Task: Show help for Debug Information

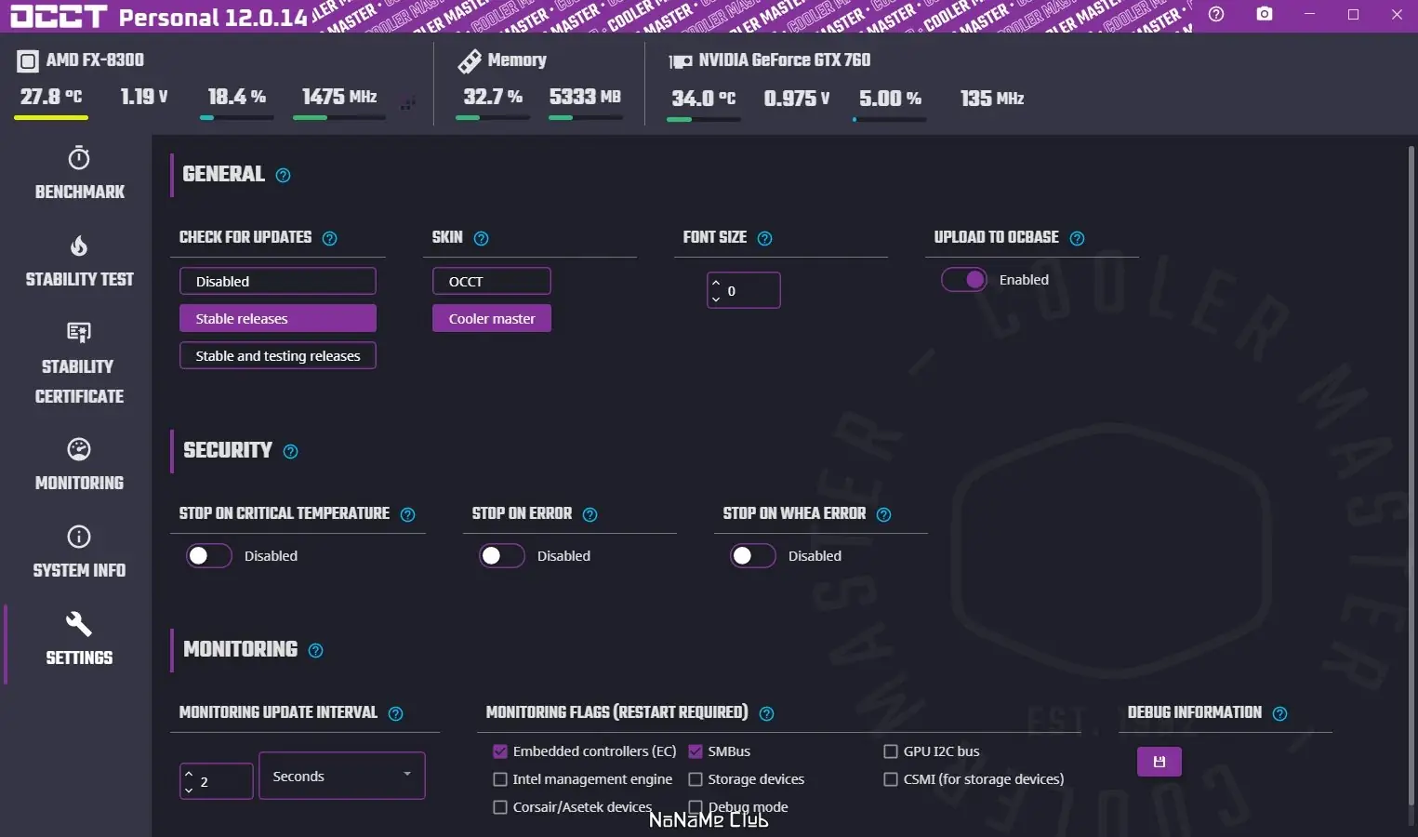Action: (x=1279, y=713)
